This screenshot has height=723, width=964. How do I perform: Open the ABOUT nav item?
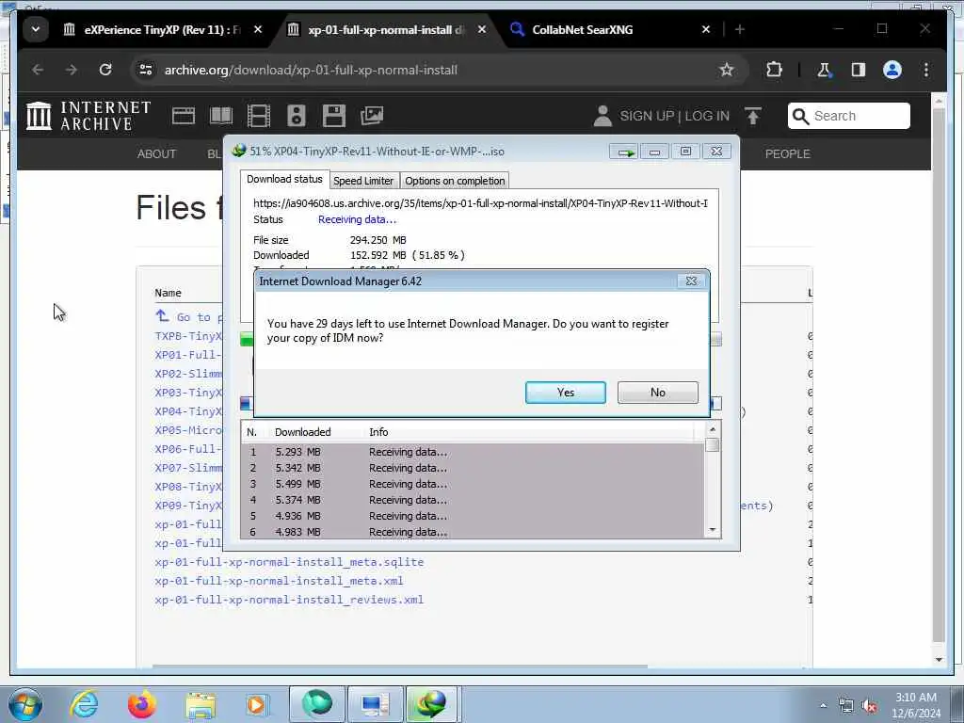(156, 153)
